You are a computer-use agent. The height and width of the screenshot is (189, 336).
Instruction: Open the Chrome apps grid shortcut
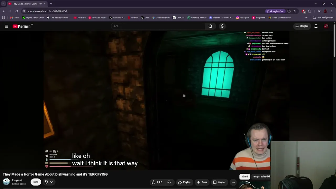click(3, 18)
